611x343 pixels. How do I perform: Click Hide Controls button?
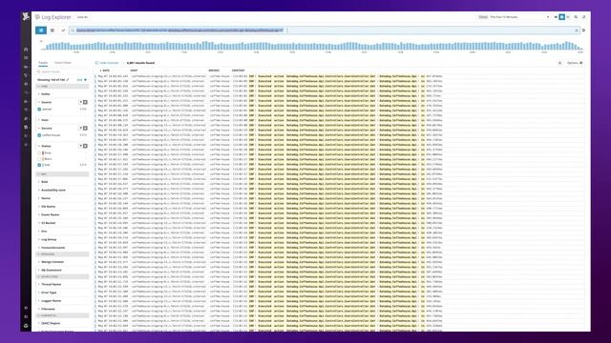pos(107,63)
